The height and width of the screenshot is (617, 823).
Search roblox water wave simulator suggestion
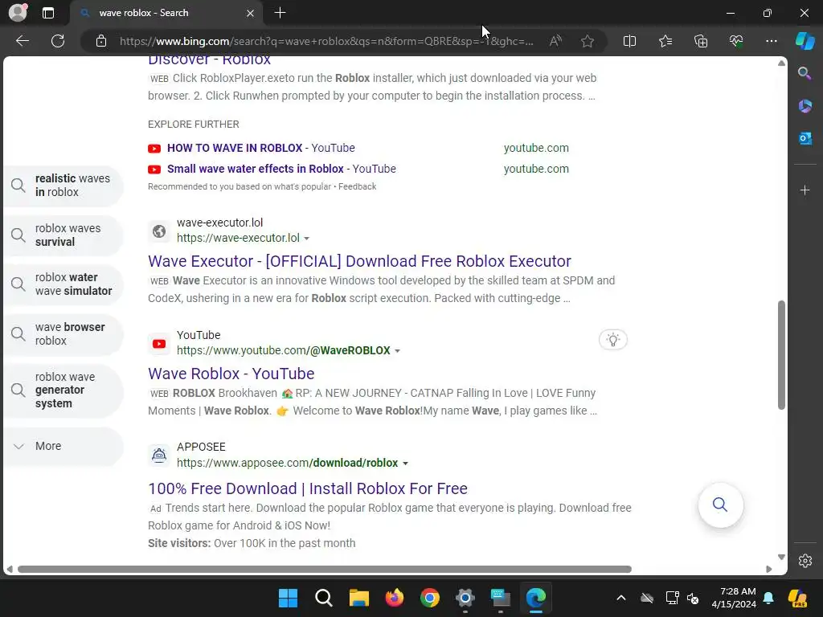click(x=63, y=284)
